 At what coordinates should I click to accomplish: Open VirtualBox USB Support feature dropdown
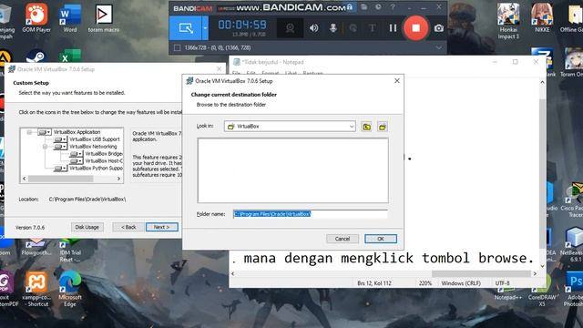click(x=60, y=139)
